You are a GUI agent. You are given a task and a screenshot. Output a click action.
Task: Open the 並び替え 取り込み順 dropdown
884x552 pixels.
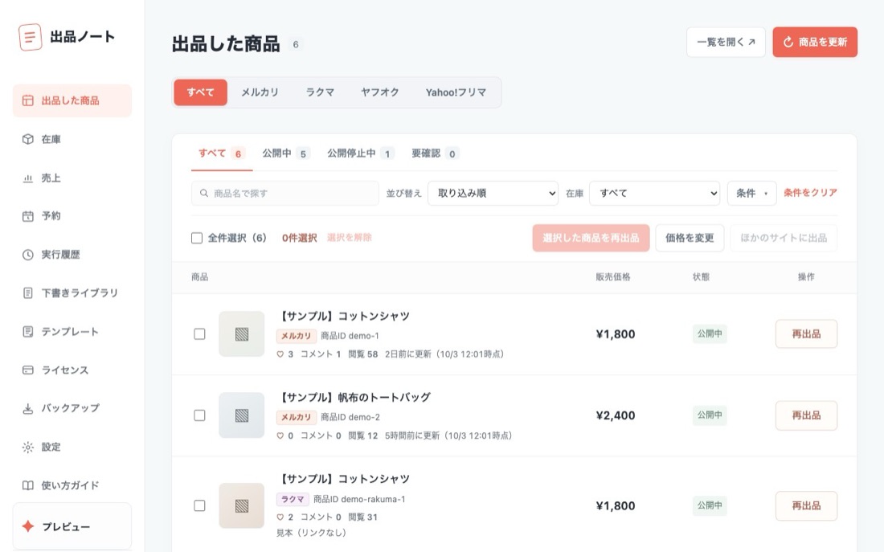[x=493, y=194]
